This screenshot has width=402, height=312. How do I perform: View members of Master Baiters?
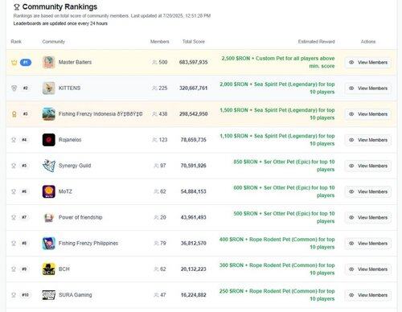click(367, 63)
